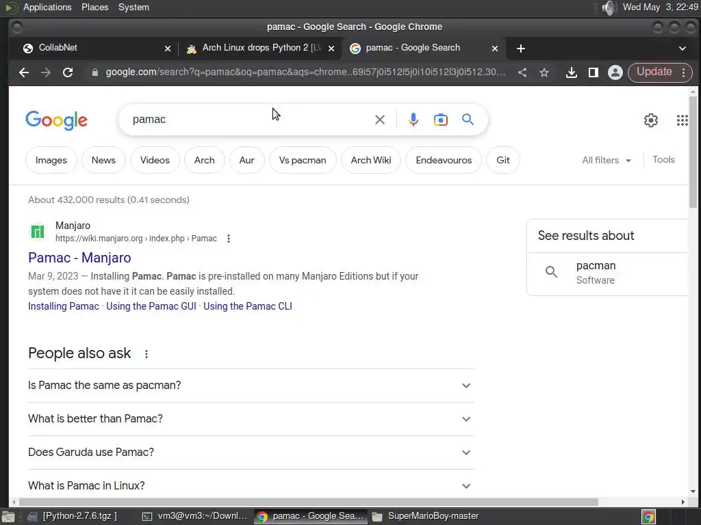This screenshot has width=701, height=525.
Task: Switch to SuperMarioBoy-master taskbar window
Action: [x=426, y=517]
